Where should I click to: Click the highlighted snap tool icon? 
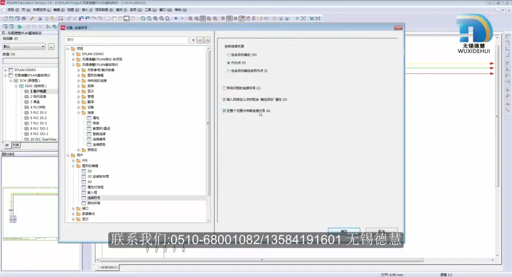pos(242,18)
